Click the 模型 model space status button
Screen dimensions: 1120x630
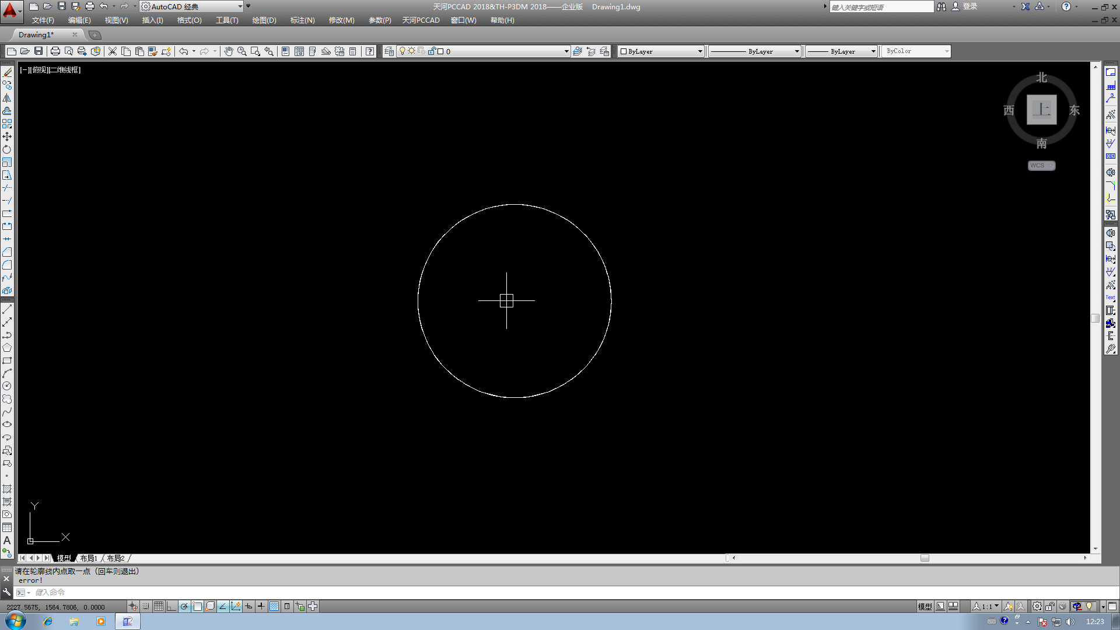pyautogui.click(x=925, y=607)
